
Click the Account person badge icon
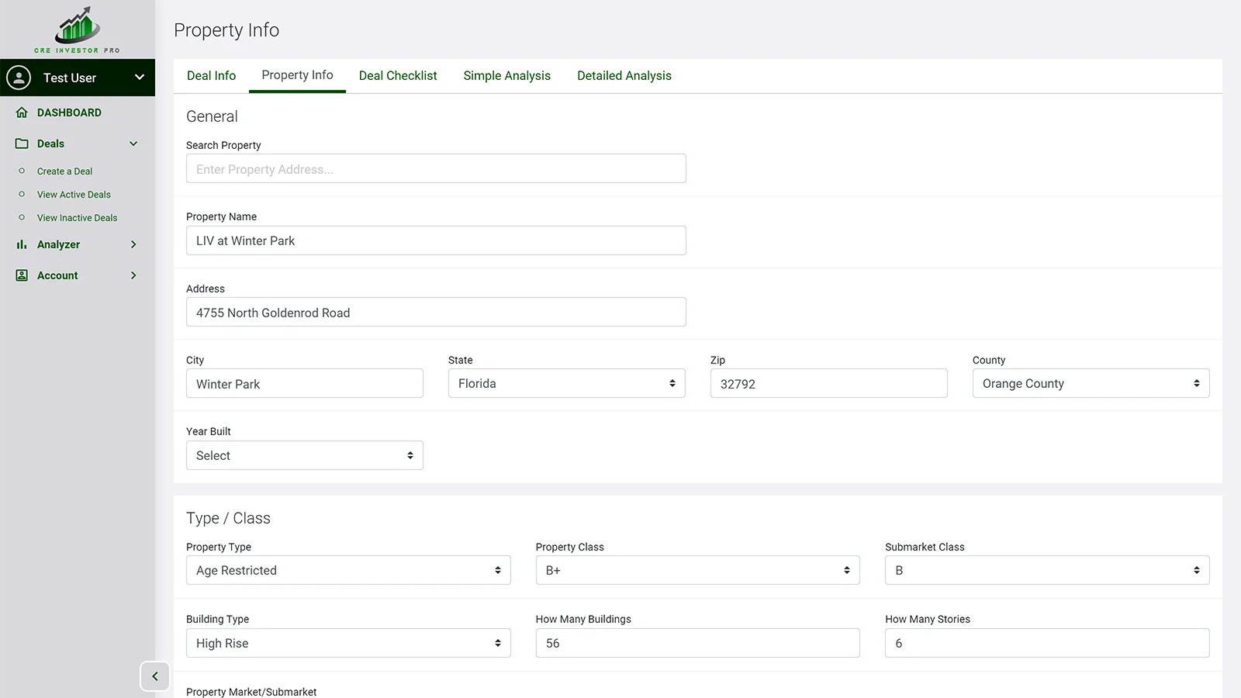pos(22,275)
